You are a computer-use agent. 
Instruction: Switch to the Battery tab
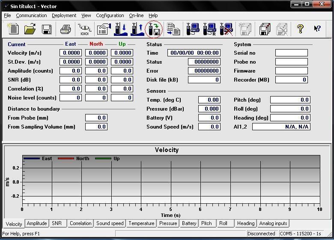189,223
